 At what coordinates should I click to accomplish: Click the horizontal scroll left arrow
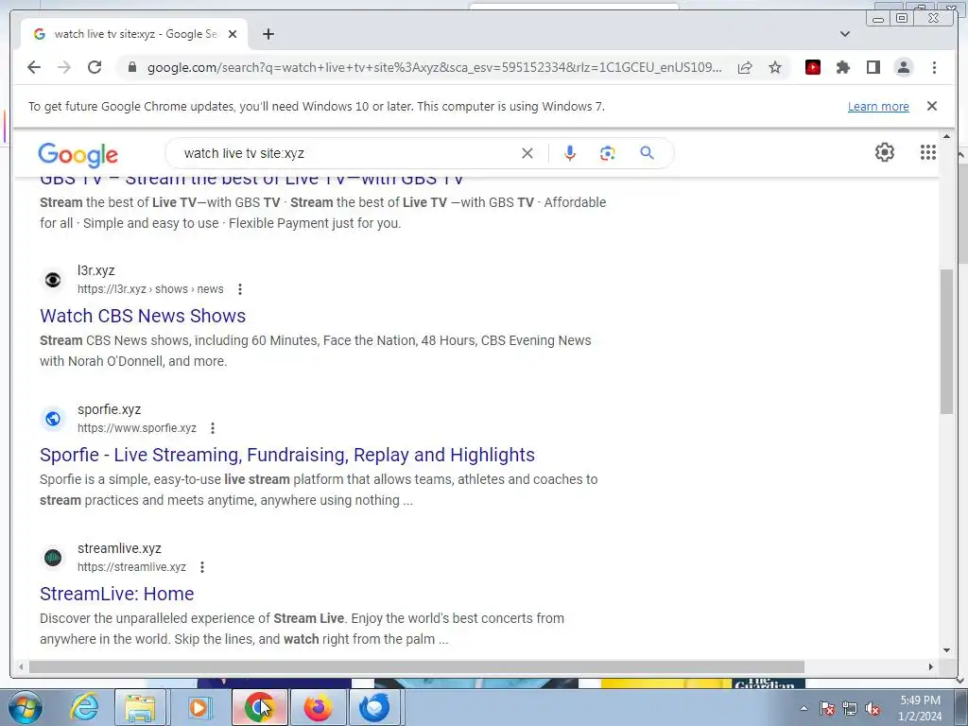pos(21,666)
